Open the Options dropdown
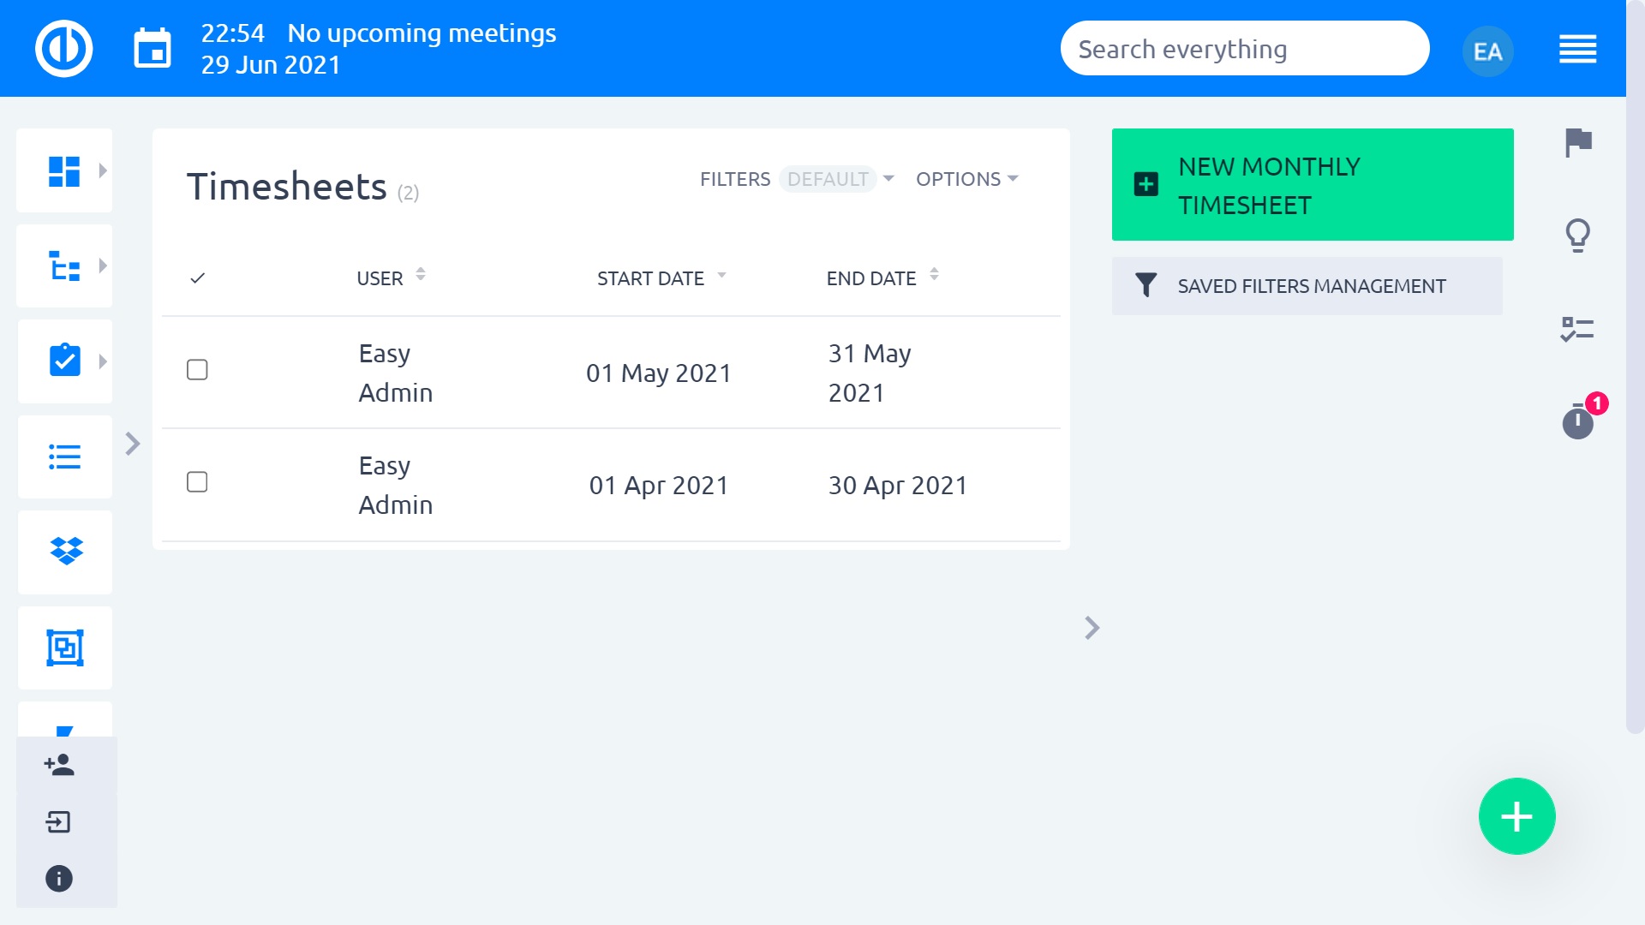This screenshot has width=1645, height=925. click(966, 179)
